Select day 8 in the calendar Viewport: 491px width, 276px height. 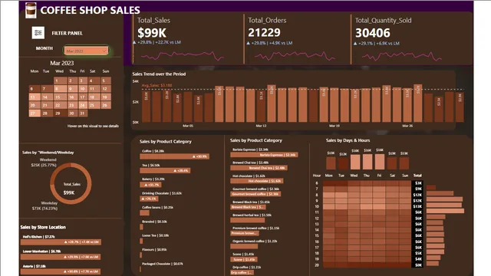(60, 89)
